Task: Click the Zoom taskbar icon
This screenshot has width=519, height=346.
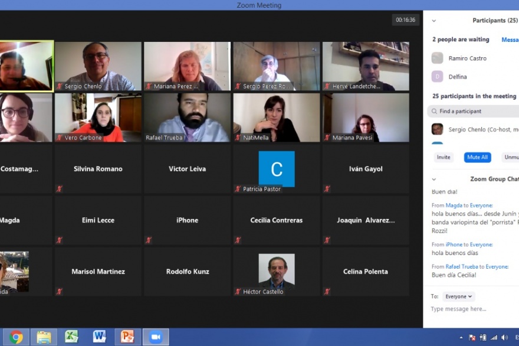Action: coord(156,337)
